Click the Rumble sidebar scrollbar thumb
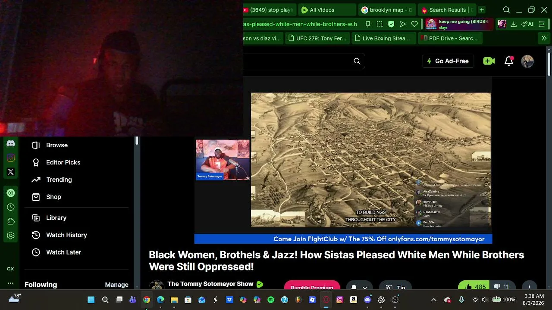552x310 pixels. [137, 141]
